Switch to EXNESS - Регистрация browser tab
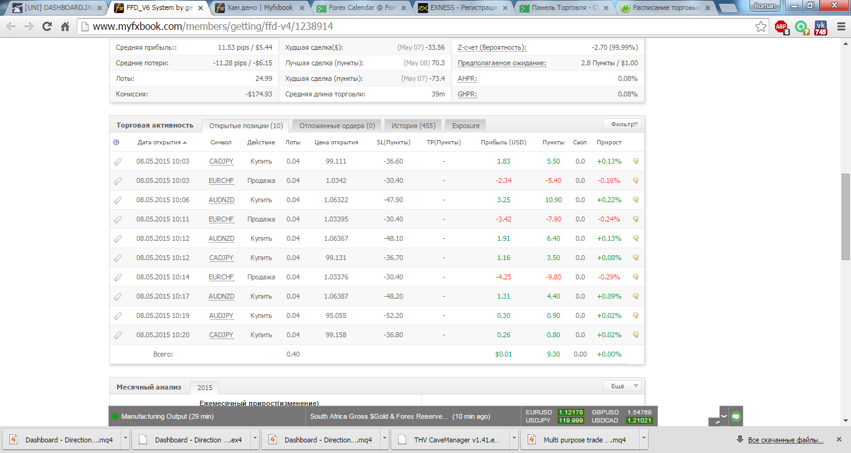This screenshot has width=851, height=453. click(x=462, y=7)
